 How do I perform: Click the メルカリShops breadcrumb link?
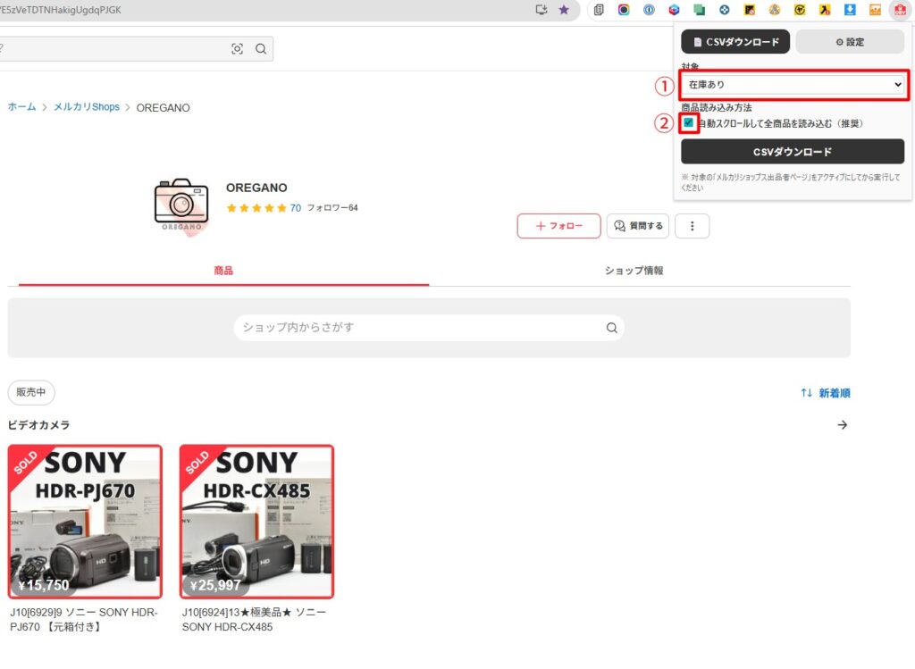(86, 107)
